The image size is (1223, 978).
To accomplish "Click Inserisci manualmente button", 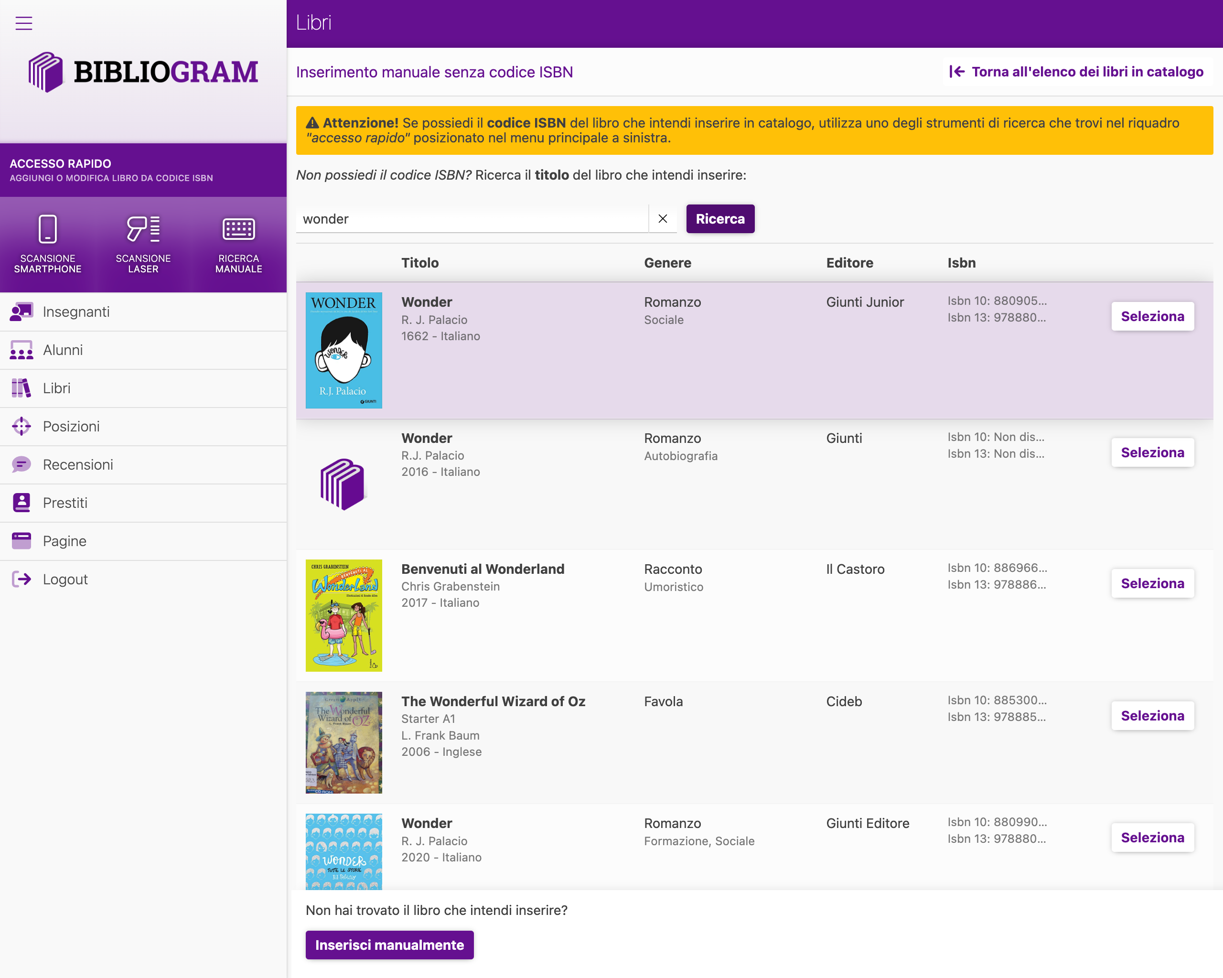I will tap(389, 945).
